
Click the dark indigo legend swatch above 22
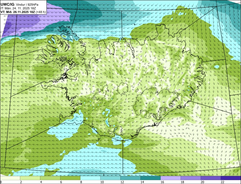(231, 178)
